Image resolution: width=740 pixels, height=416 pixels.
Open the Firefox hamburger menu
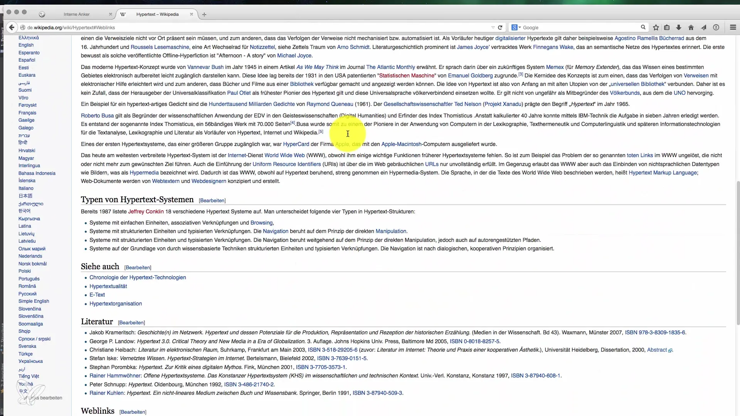(733, 27)
